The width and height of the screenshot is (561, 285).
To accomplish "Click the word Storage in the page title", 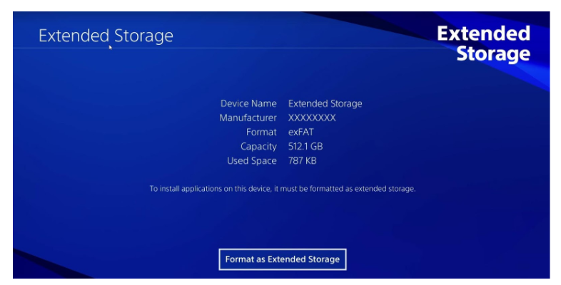I will click(144, 36).
